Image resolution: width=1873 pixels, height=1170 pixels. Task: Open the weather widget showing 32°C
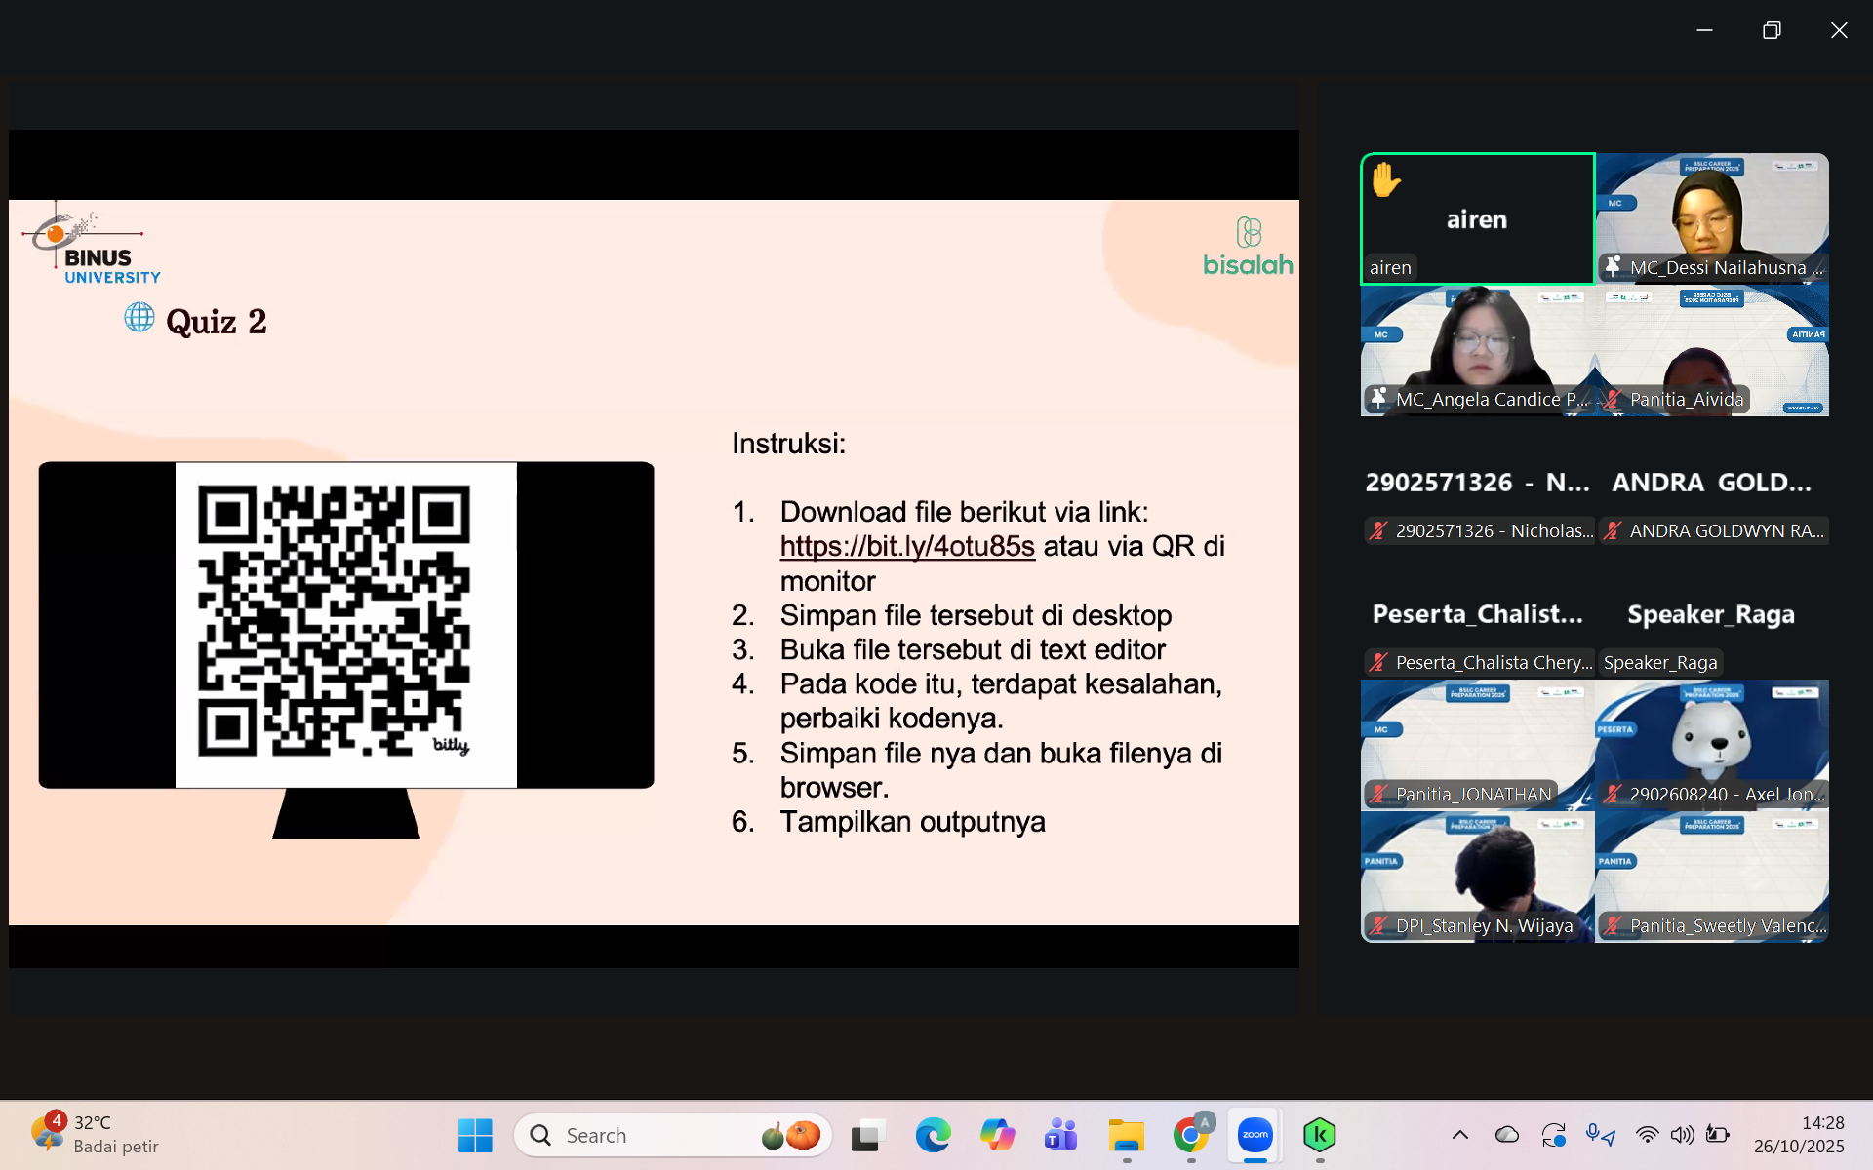coord(96,1135)
